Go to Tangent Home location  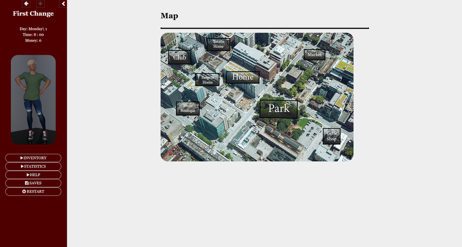[208, 79]
